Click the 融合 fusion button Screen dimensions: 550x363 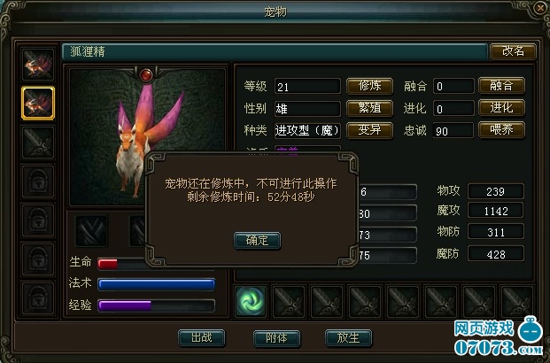(501, 86)
